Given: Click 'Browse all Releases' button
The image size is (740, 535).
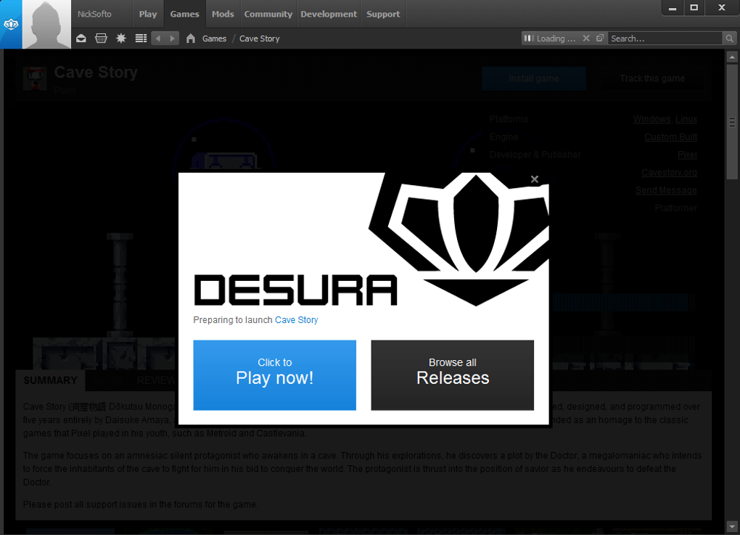Looking at the screenshot, I should 453,375.
